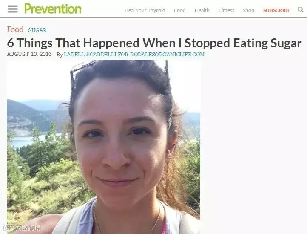Open the Food category breadcrumb
This screenshot has width=307, height=234.
click(x=15, y=29)
